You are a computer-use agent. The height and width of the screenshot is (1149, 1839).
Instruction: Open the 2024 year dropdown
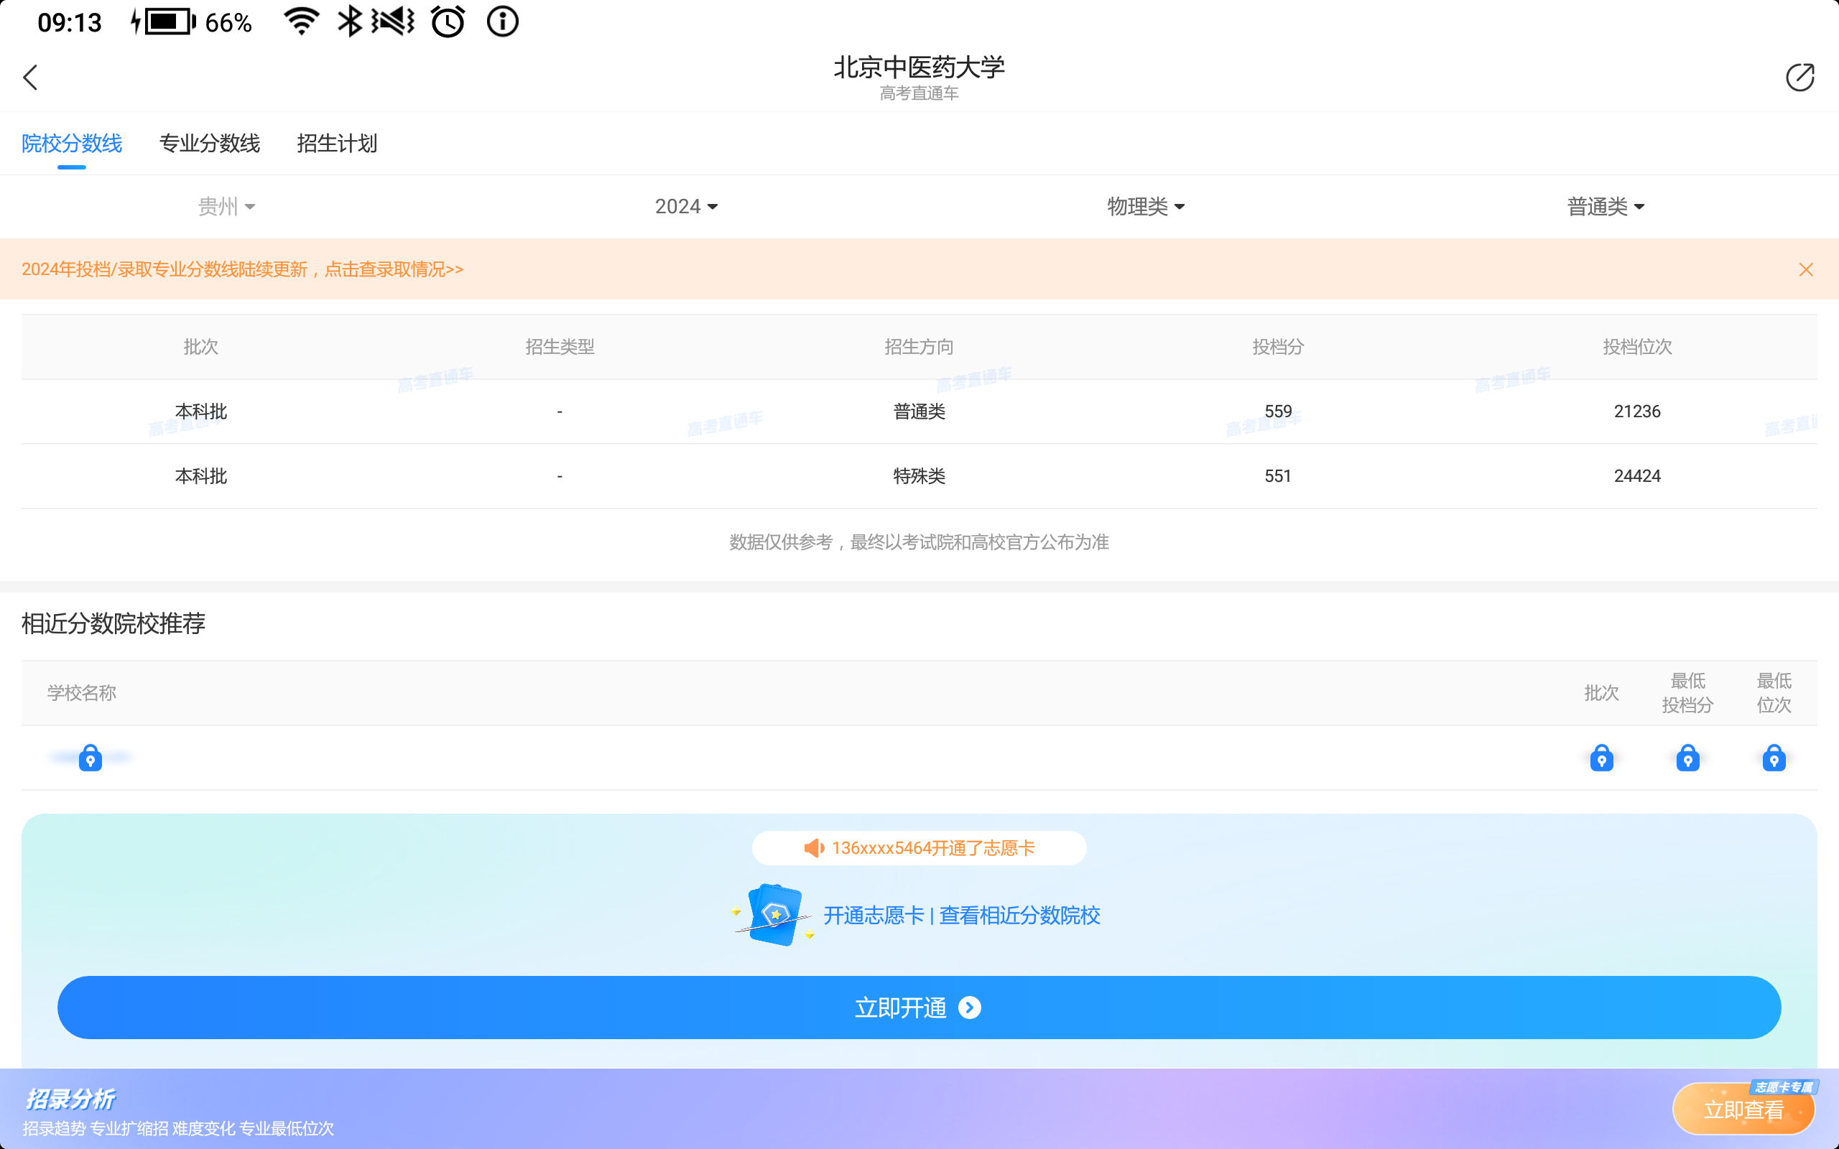pos(686,207)
